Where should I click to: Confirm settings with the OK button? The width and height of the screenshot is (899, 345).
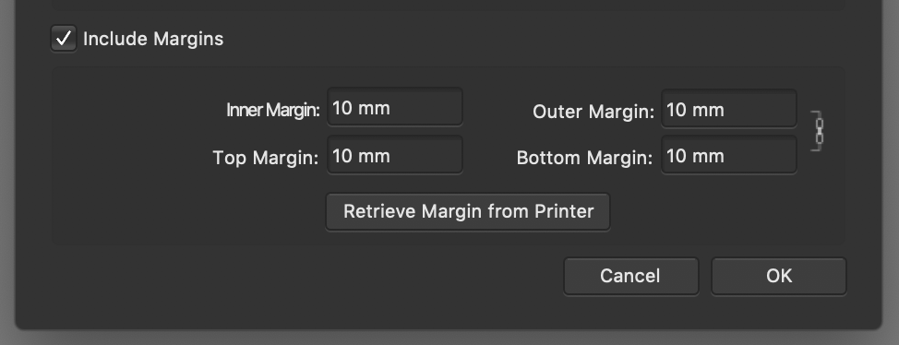point(779,276)
